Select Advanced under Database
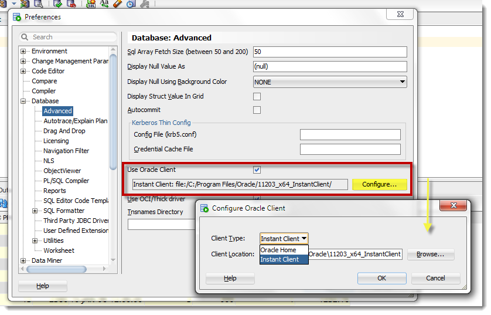 coord(57,111)
